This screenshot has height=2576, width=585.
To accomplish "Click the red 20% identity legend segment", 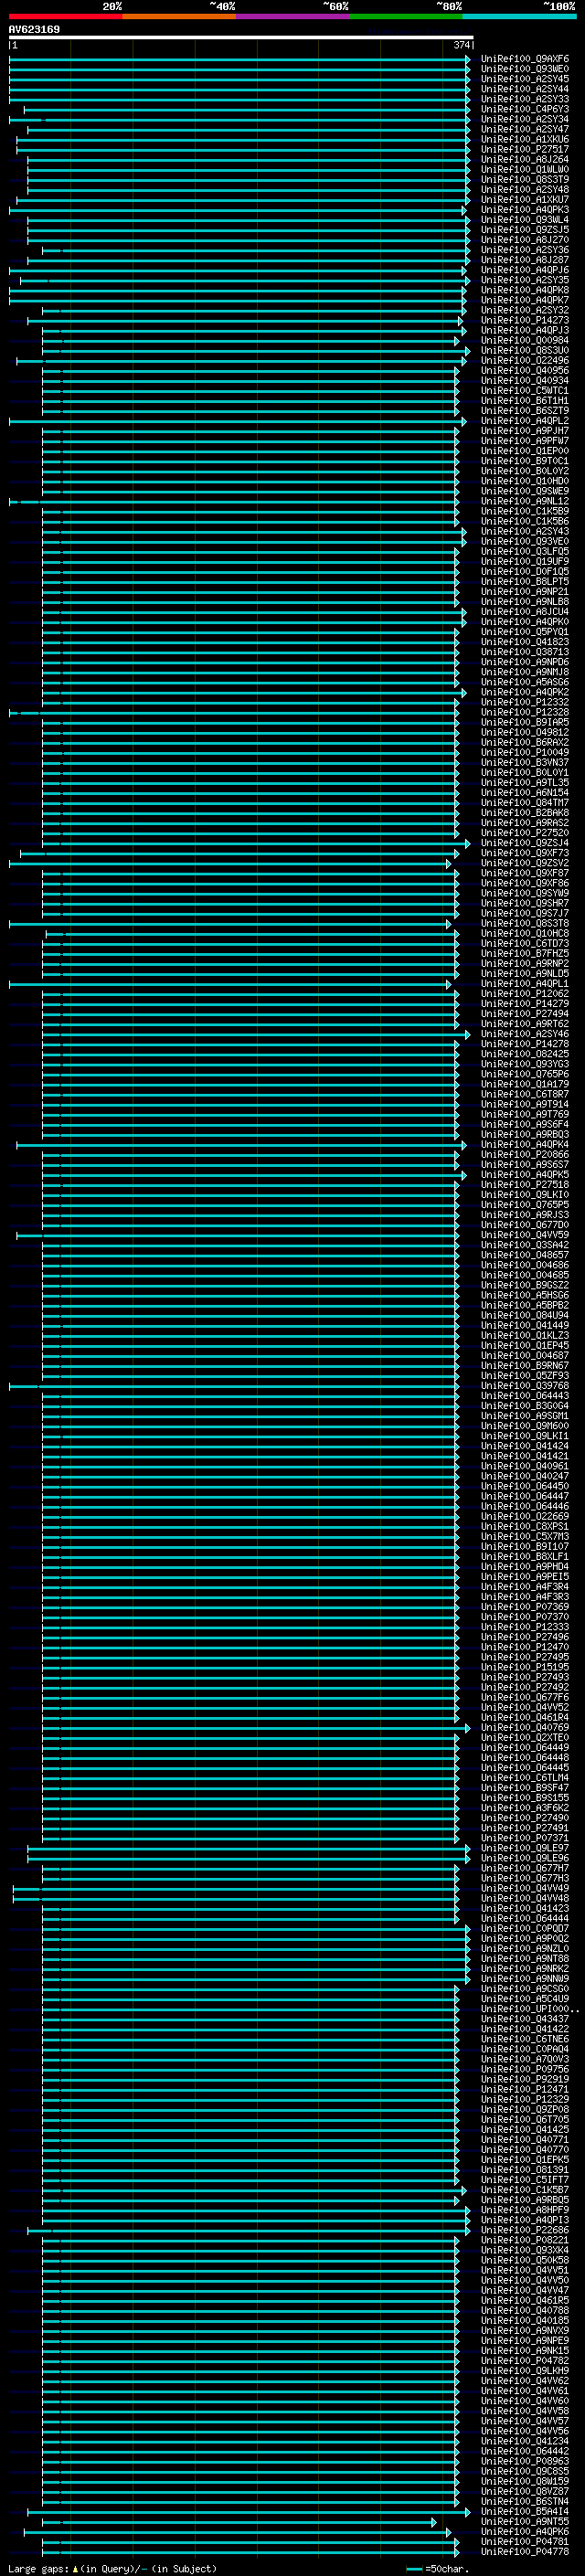I will (65, 16).
